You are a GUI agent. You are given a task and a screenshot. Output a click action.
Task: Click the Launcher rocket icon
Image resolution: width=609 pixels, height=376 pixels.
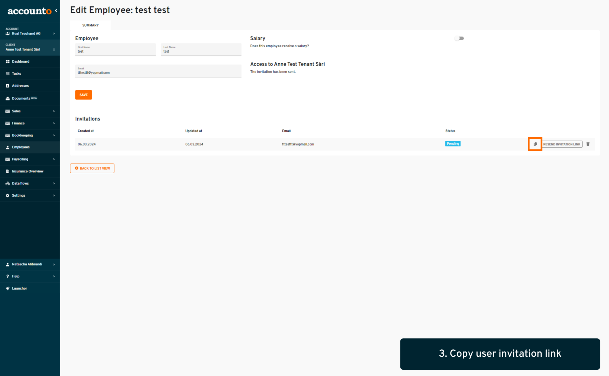click(8, 289)
